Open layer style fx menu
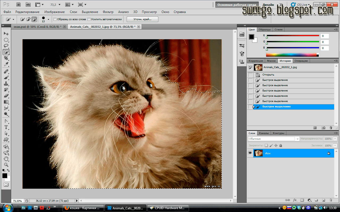The height and width of the screenshot is (212, 340). 295,200
